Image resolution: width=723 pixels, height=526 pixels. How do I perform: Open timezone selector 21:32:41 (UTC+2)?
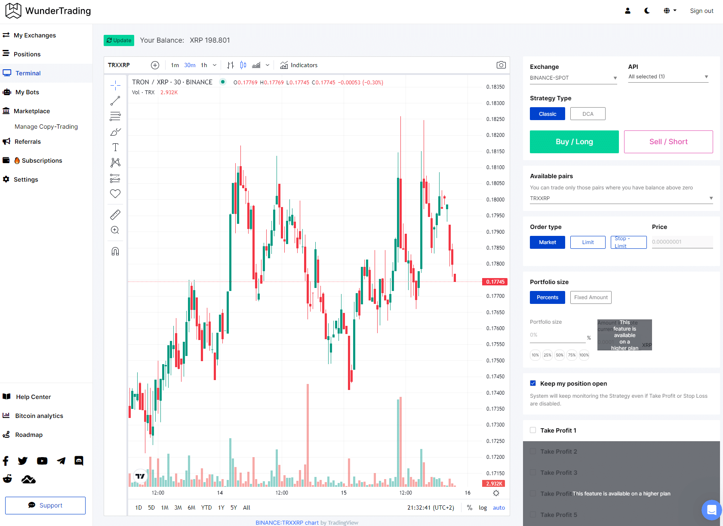point(431,507)
